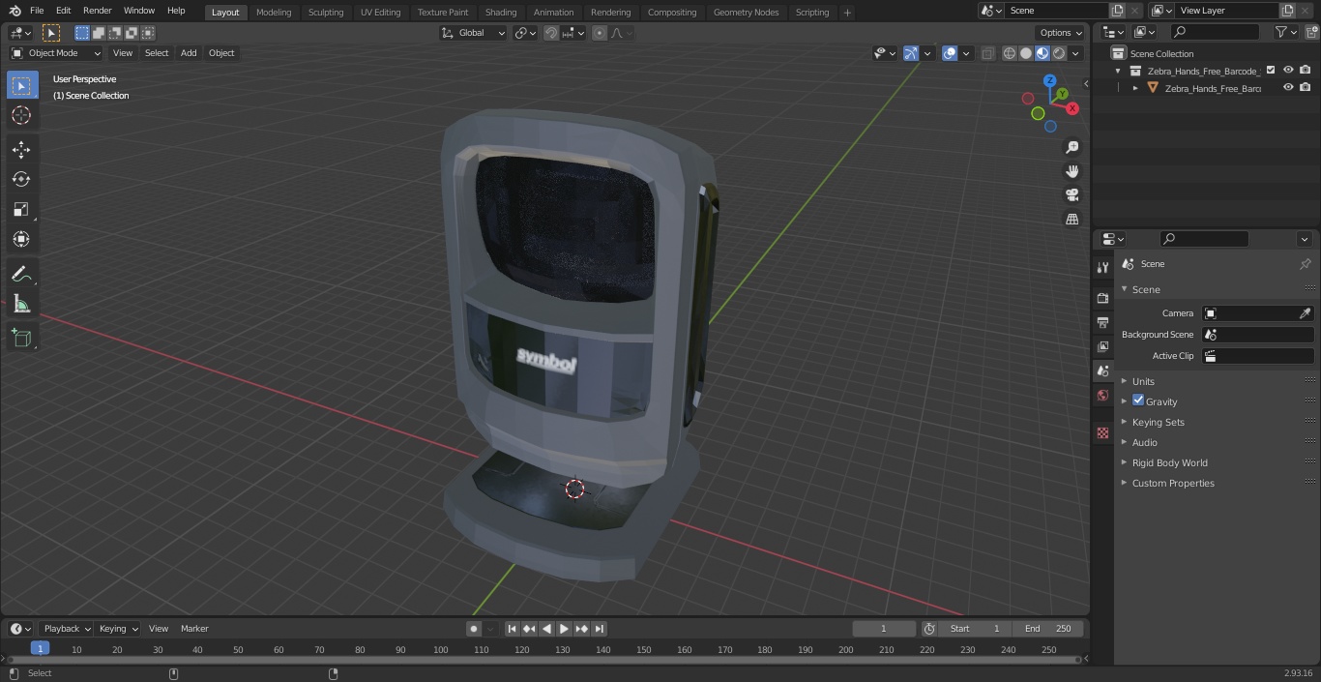Image resolution: width=1321 pixels, height=682 pixels.
Task: Click the Start frame field
Action: coord(975,629)
